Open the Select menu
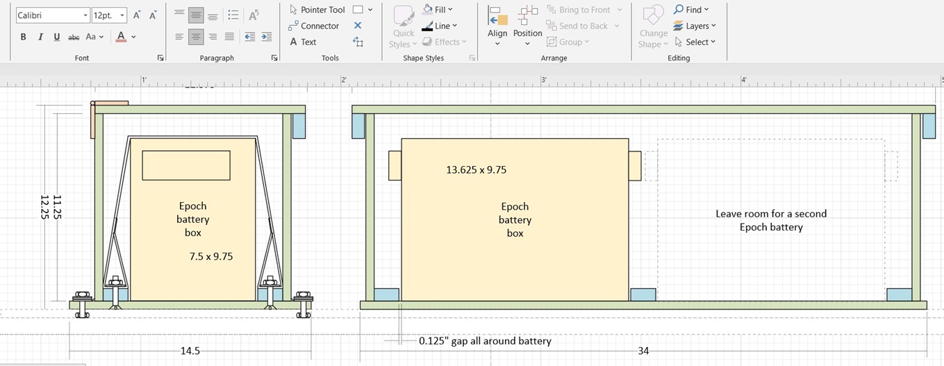Viewport: 944px width, 366px height. coord(695,42)
